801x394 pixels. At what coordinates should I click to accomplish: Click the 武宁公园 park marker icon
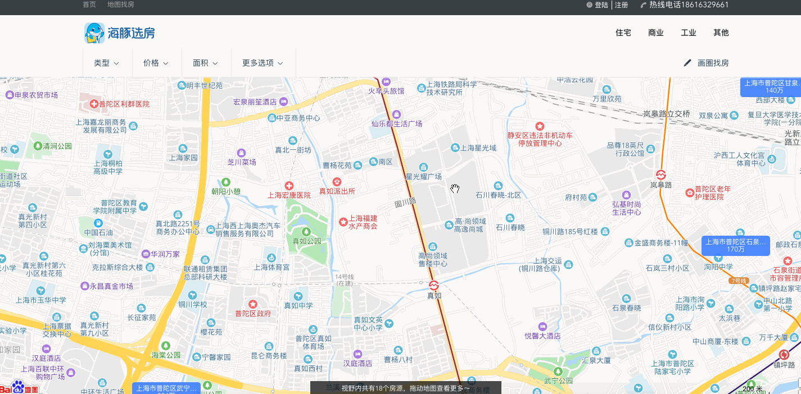[557, 371]
